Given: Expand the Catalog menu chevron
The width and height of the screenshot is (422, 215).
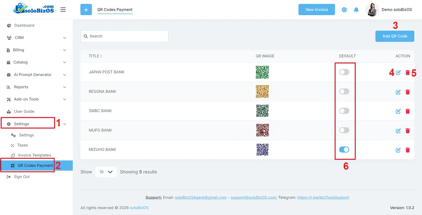Looking at the screenshot, I should pyautogui.click(x=65, y=62).
